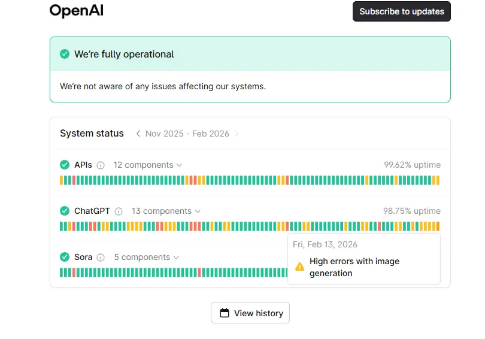Click the info icon next to Sora
The image size is (485, 339).
[101, 258]
